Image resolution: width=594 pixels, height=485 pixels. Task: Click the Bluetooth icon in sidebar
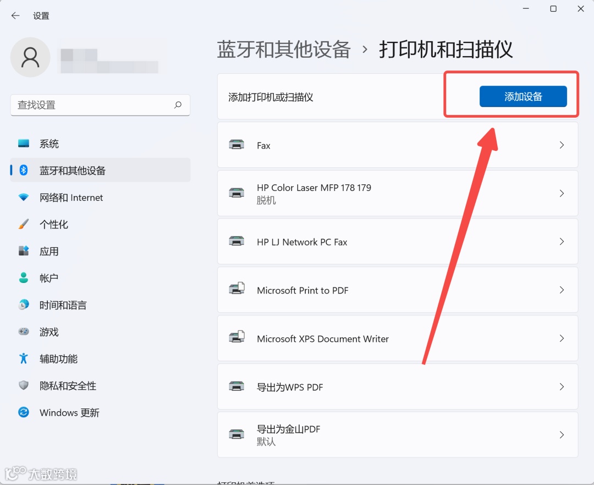24,170
